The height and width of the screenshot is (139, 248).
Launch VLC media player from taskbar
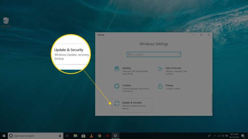coord(91,136)
